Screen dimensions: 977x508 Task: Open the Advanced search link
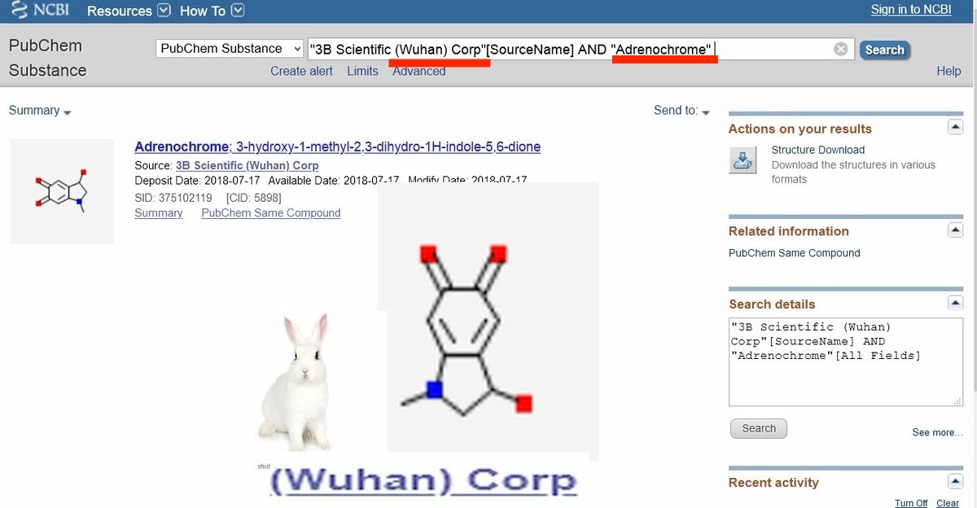point(419,71)
